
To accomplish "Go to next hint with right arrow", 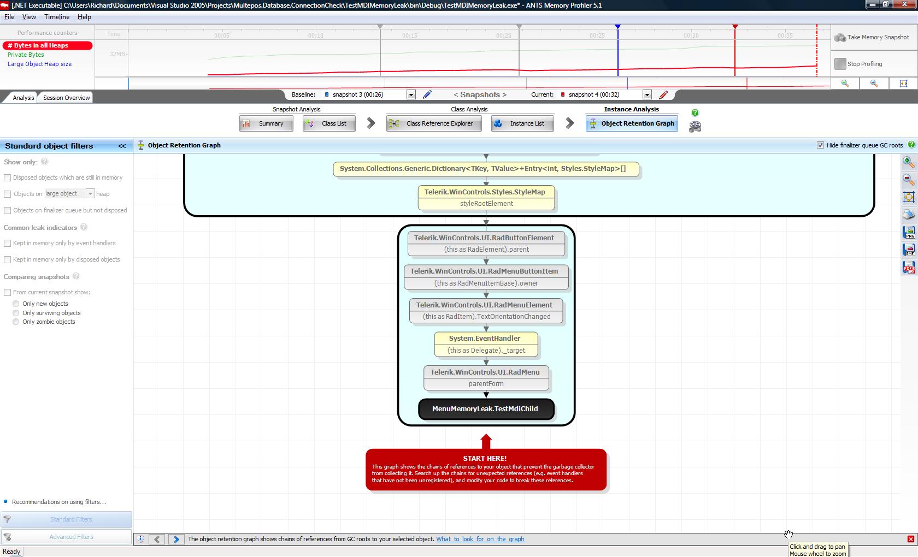I will tap(176, 539).
